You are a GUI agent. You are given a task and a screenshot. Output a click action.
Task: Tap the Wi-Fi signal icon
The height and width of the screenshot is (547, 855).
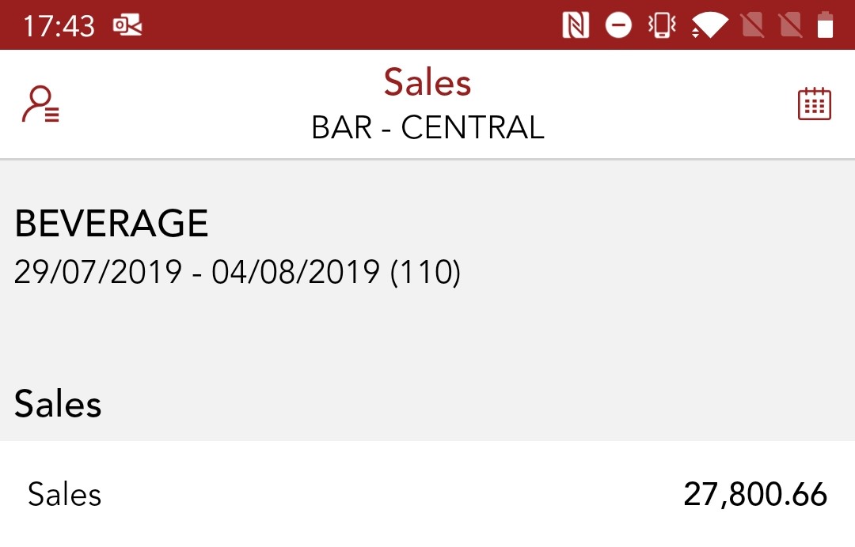[x=709, y=26]
